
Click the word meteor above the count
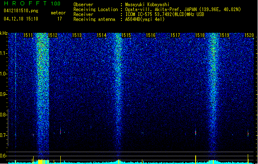coord(58,13)
